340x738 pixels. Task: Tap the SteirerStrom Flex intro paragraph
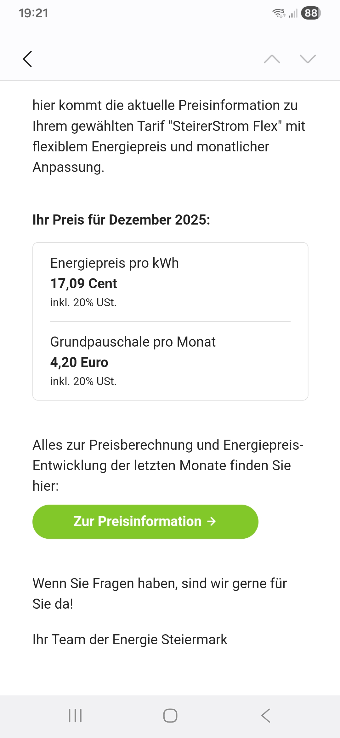(169, 136)
